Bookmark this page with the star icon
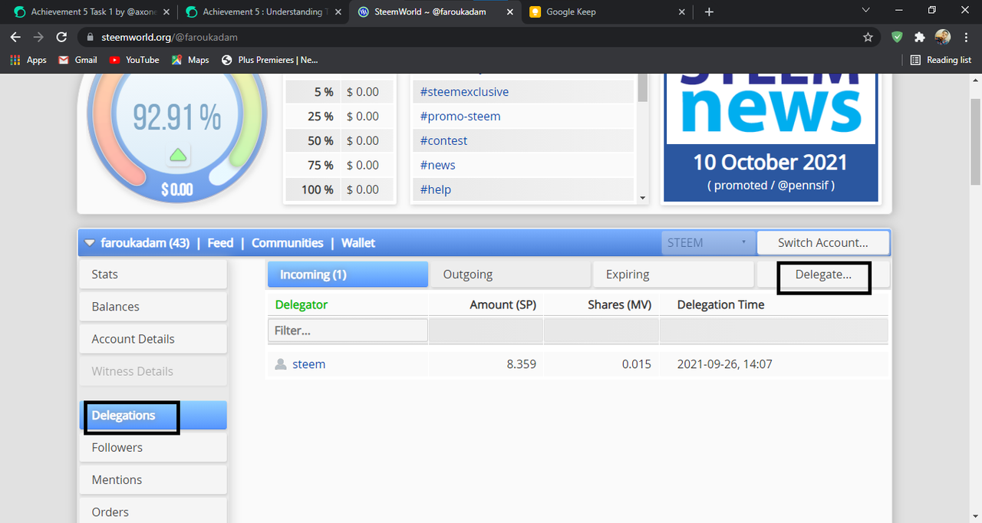Viewport: 982px width, 523px height. tap(868, 37)
